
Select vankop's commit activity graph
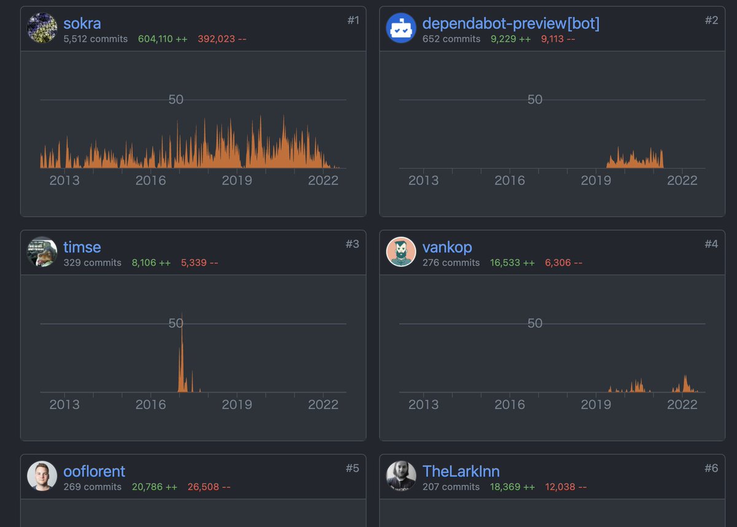pos(653,385)
